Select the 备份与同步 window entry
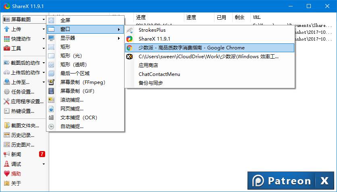337x192 pixels. point(210,83)
